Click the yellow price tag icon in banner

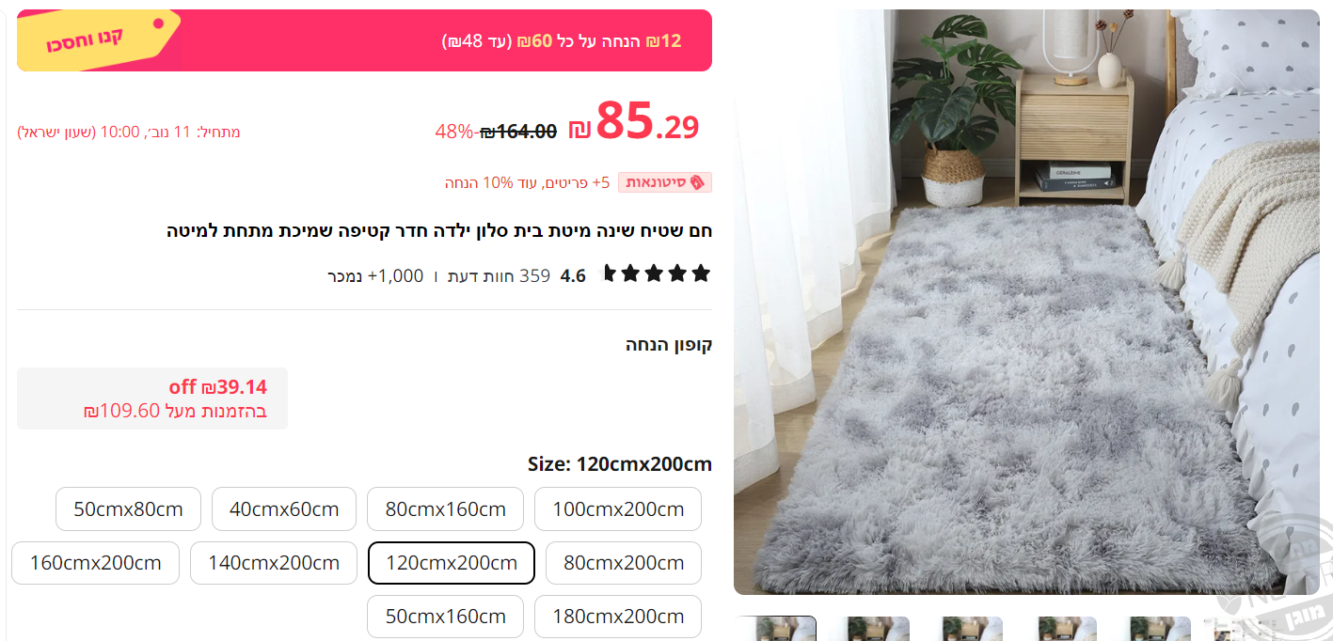tap(98, 39)
